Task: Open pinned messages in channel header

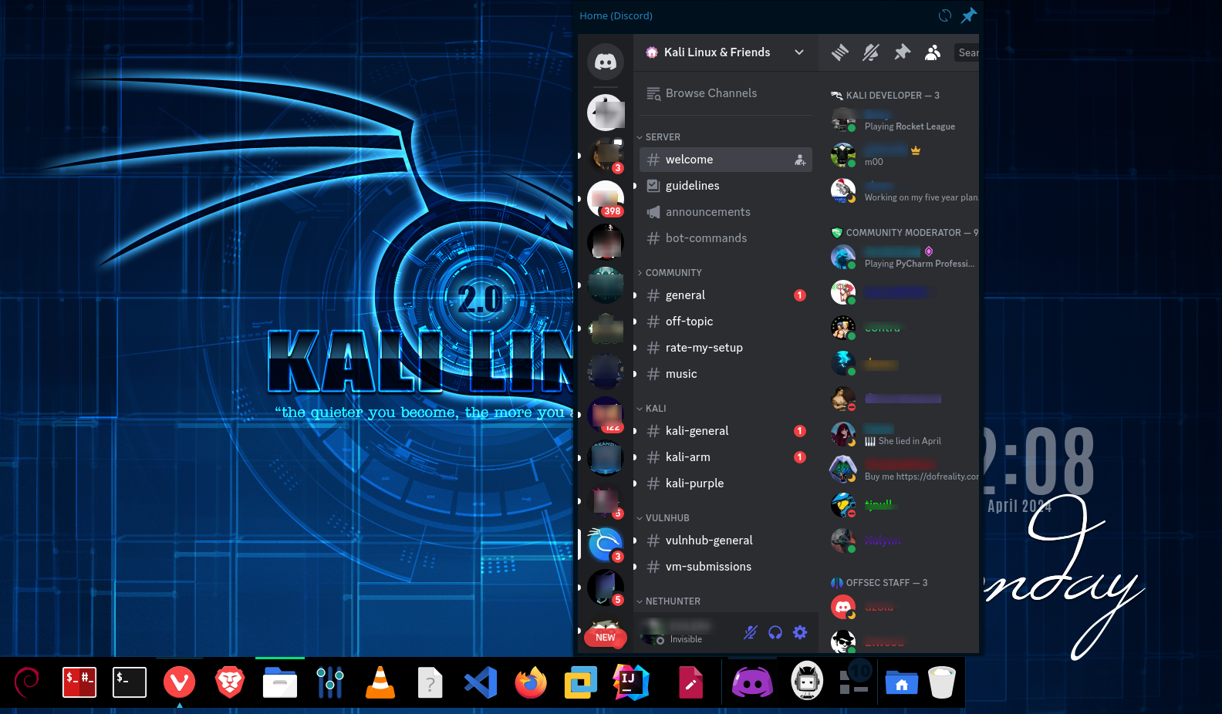Action: 902,52
